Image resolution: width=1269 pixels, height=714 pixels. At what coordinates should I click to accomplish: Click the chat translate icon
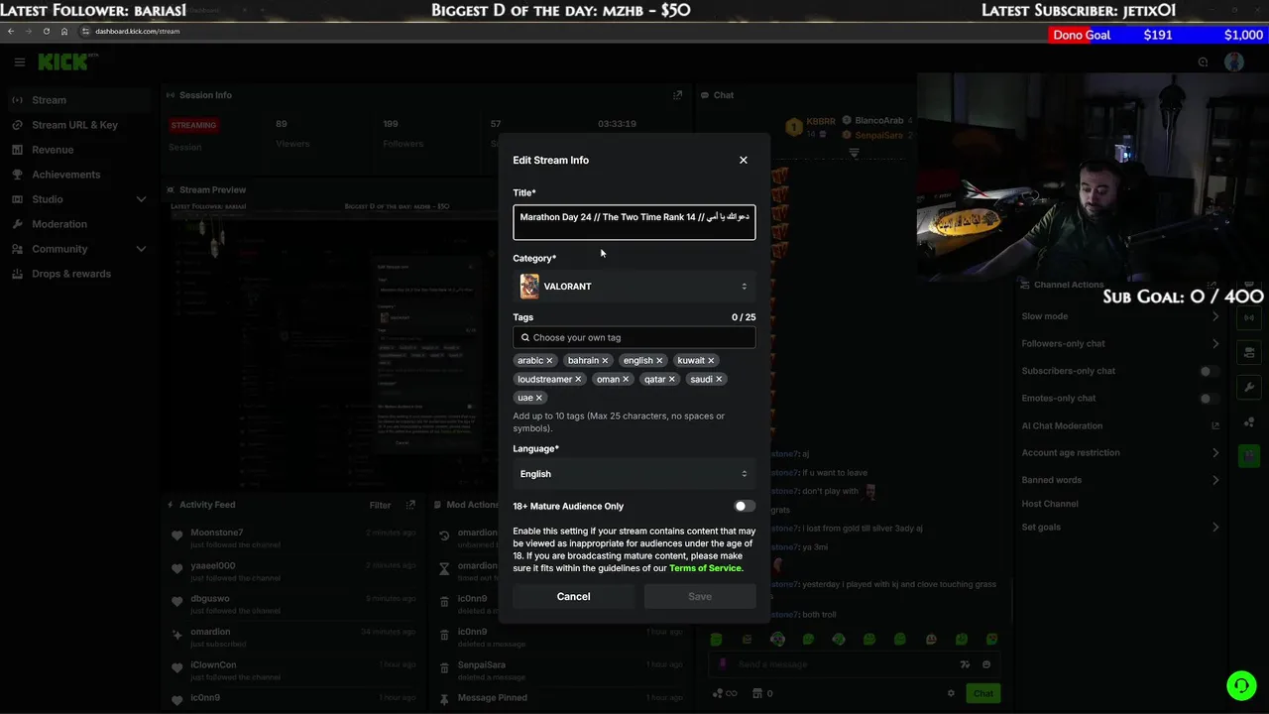[965, 664]
